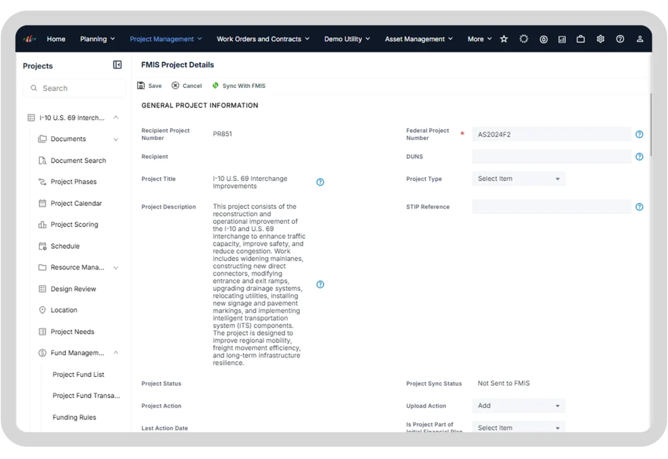Collapse the Projects sidebar panel icon
This screenshot has height=459, width=668.
117,64
